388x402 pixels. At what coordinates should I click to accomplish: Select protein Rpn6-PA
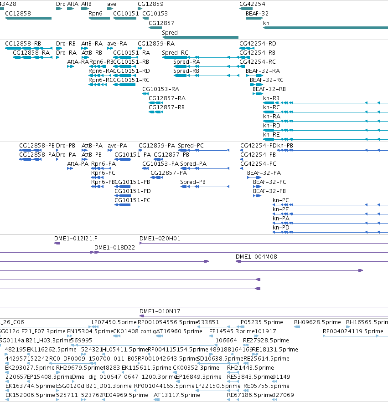[101, 168]
